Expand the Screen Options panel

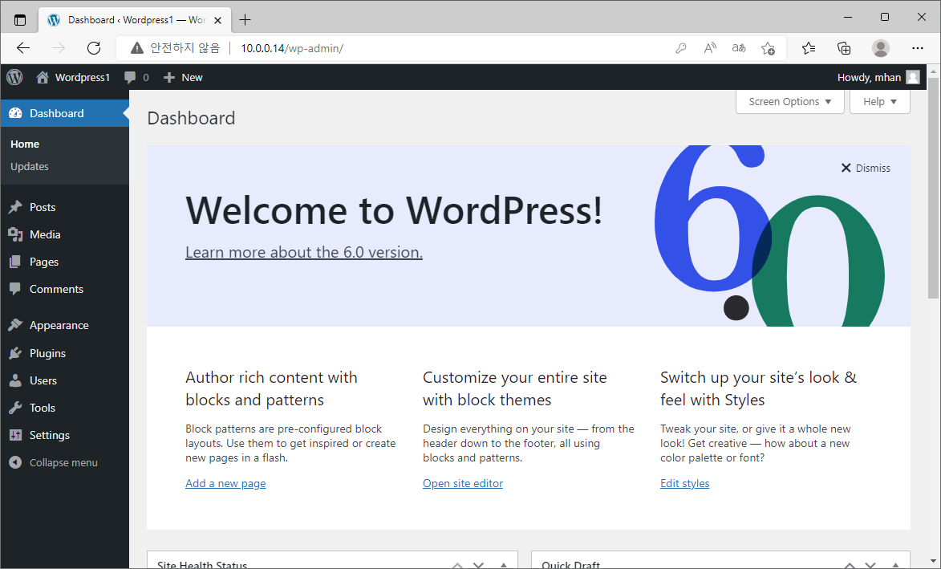(x=789, y=101)
